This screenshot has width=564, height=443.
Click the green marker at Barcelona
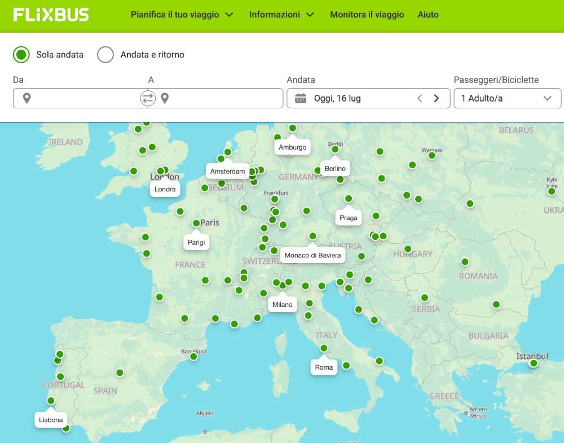pos(193,357)
